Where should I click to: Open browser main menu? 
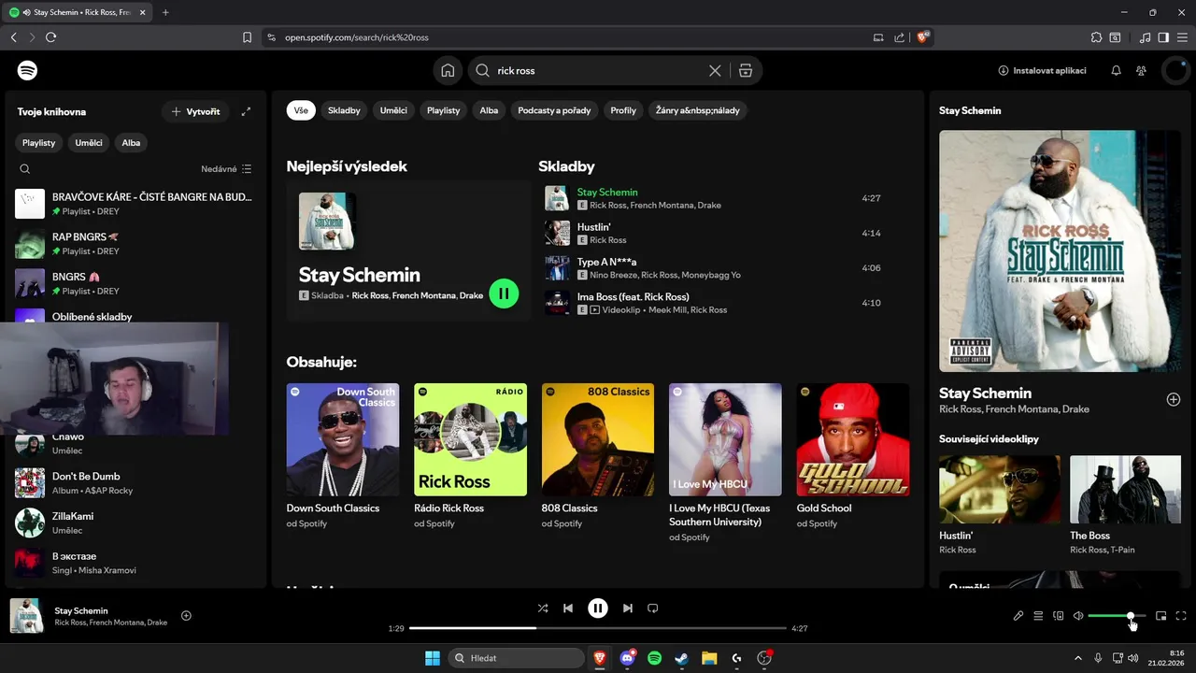[1181, 37]
